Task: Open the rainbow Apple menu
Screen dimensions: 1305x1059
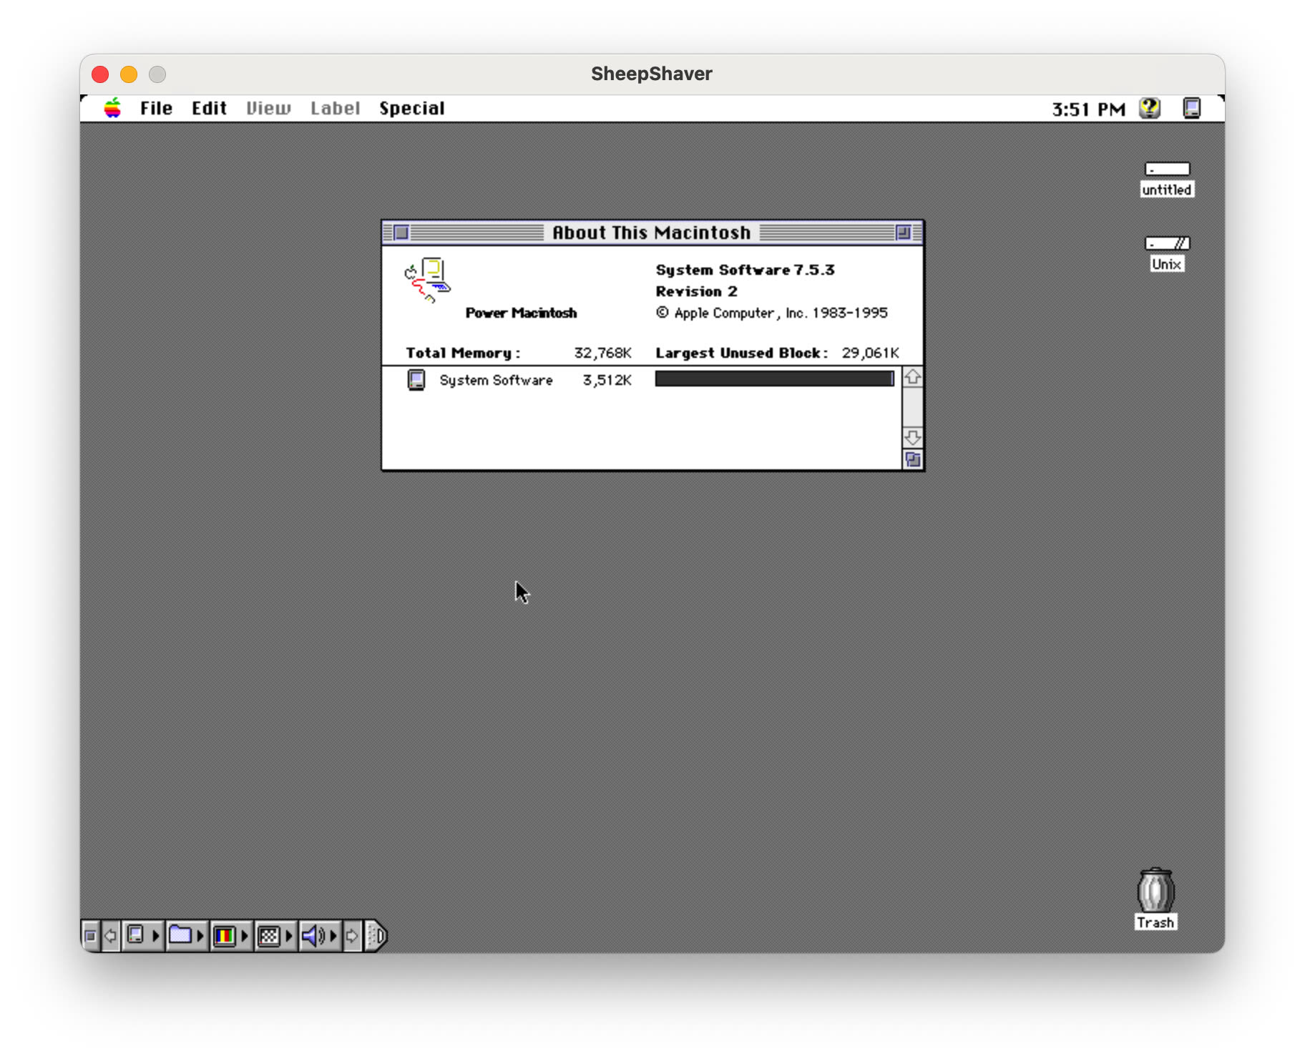Action: (x=112, y=108)
